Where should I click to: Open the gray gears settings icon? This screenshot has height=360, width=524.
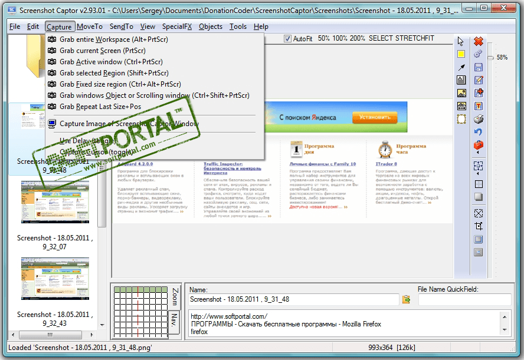(x=478, y=54)
